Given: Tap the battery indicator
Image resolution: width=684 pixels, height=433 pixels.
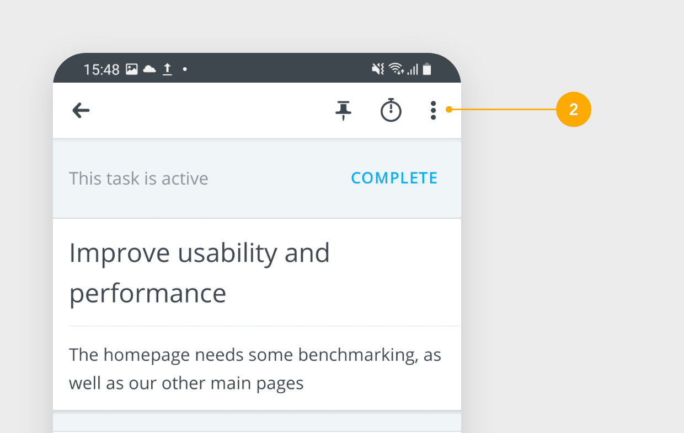Looking at the screenshot, I should point(427,69).
